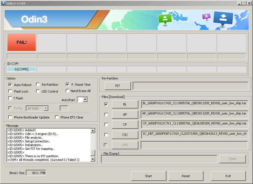Click the message log scroll down arrow

(x=93, y=159)
